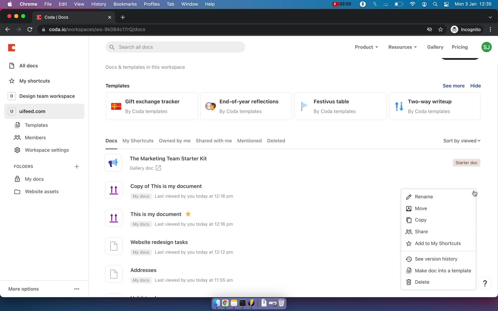Click the browser back arrow
The height and width of the screenshot is (311, 498).
(8, 30)
